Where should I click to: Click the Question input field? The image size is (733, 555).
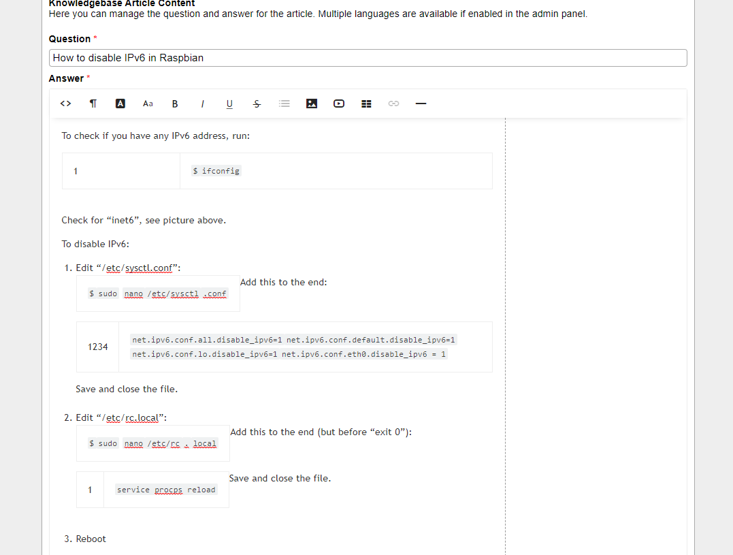(x=368, y=58)
